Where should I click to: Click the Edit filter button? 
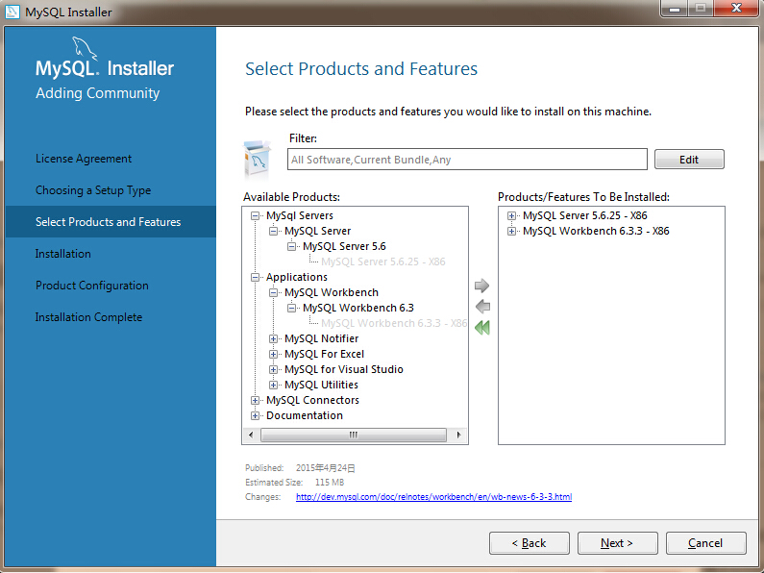click(689, 160)
